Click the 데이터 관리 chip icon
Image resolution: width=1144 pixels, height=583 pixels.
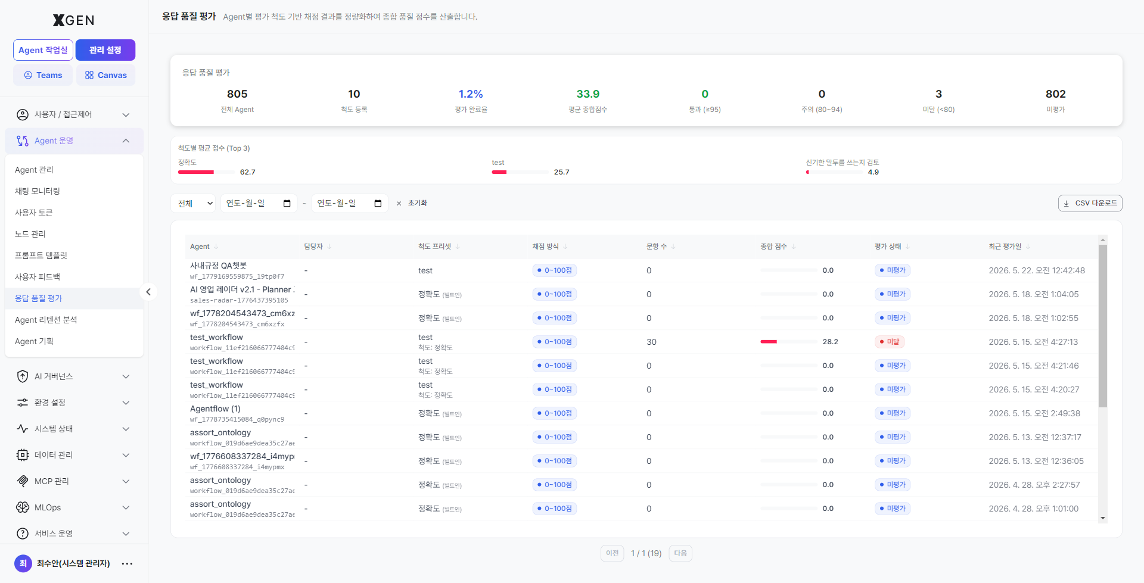[x=23, y=455]
